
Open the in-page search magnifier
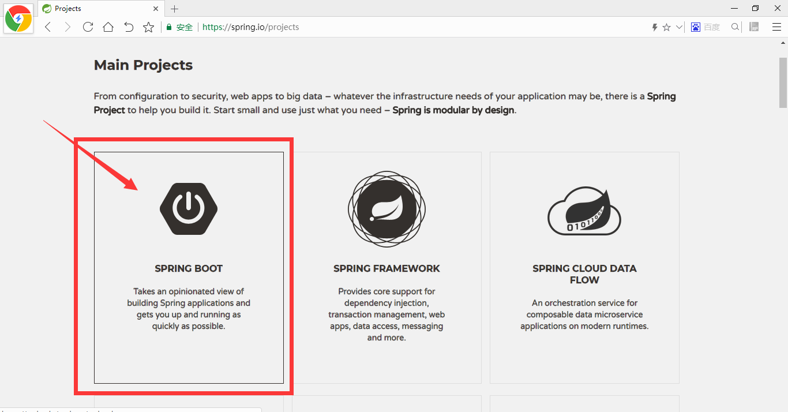tap(734, 27)
